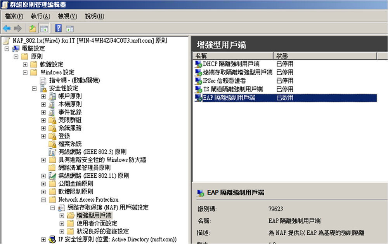Click the 帳戶原則 icon in tree
The height and width of the screenshot is (244, 388).
point(52,96)
